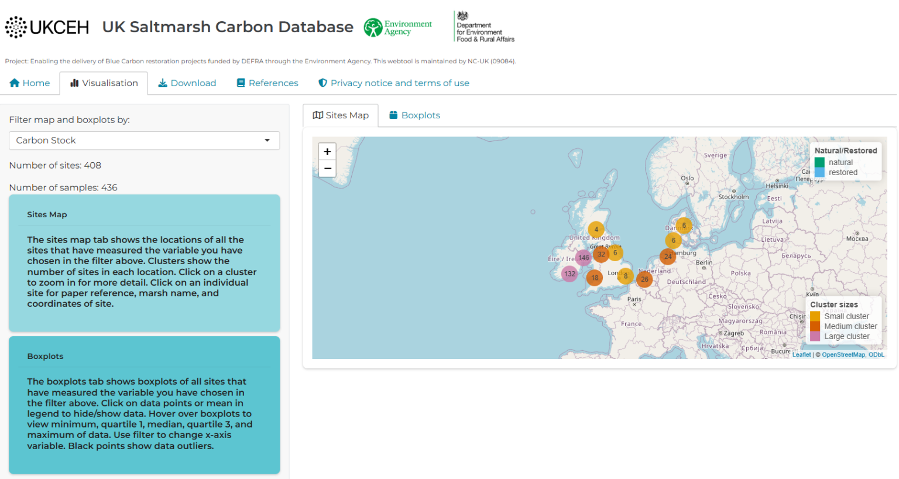Click the box icon on Boxplots tab
The height and width of the screenshot is (479, 899).
point(394,115)
